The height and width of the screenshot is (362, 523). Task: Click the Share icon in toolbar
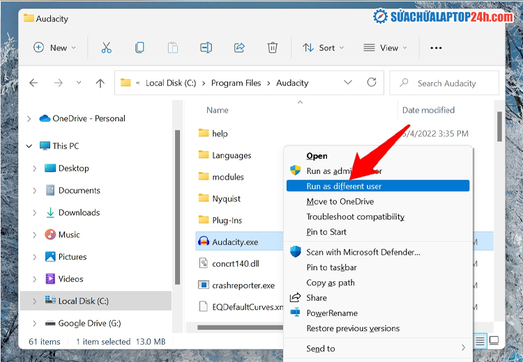239,47
